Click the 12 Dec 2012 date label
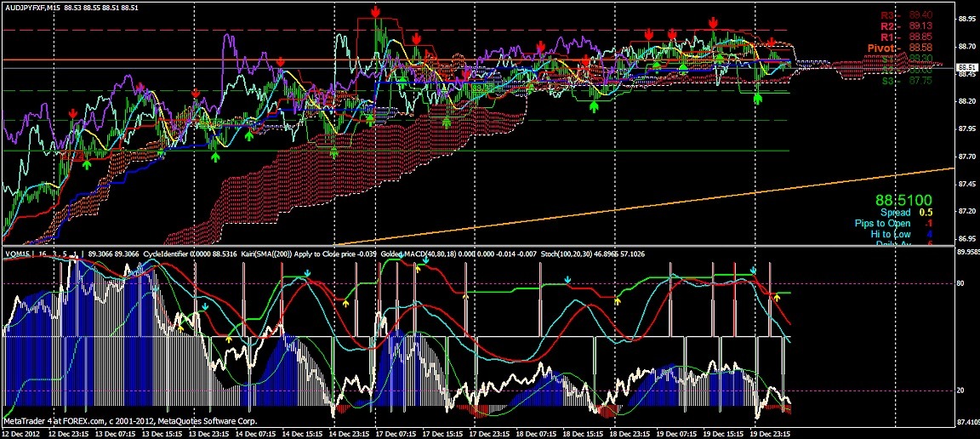The width and height of the screenshot is (980, 439). (20, 433)
